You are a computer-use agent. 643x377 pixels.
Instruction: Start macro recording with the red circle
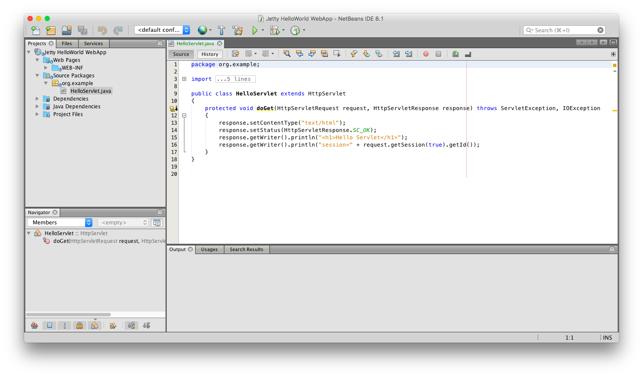tap(426, 54)
